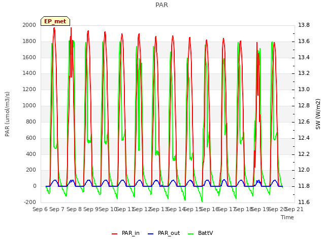Click the 'Time' x-axis label
Screen dimensions: 325x243
pos(287,217)
